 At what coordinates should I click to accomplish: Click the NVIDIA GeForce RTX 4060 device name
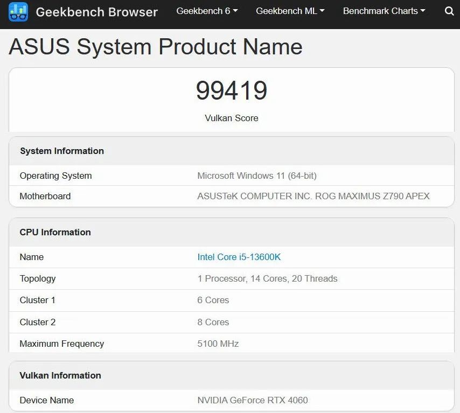(x=252, y=400)
